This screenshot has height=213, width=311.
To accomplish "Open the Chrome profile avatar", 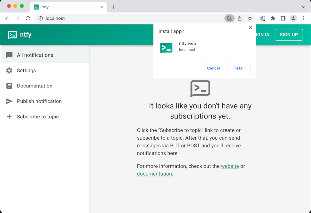I will (293, 18).
